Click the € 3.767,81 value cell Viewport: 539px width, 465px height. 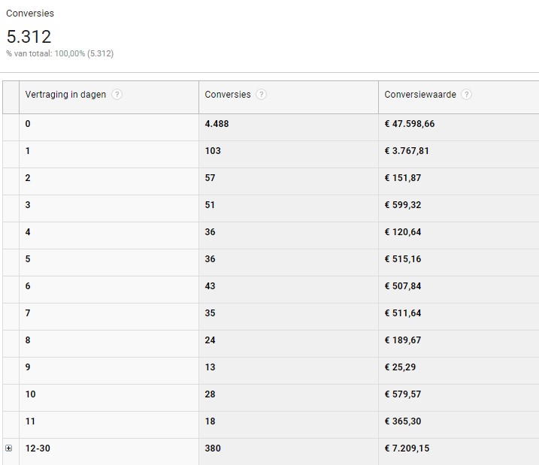click(407, 151)
